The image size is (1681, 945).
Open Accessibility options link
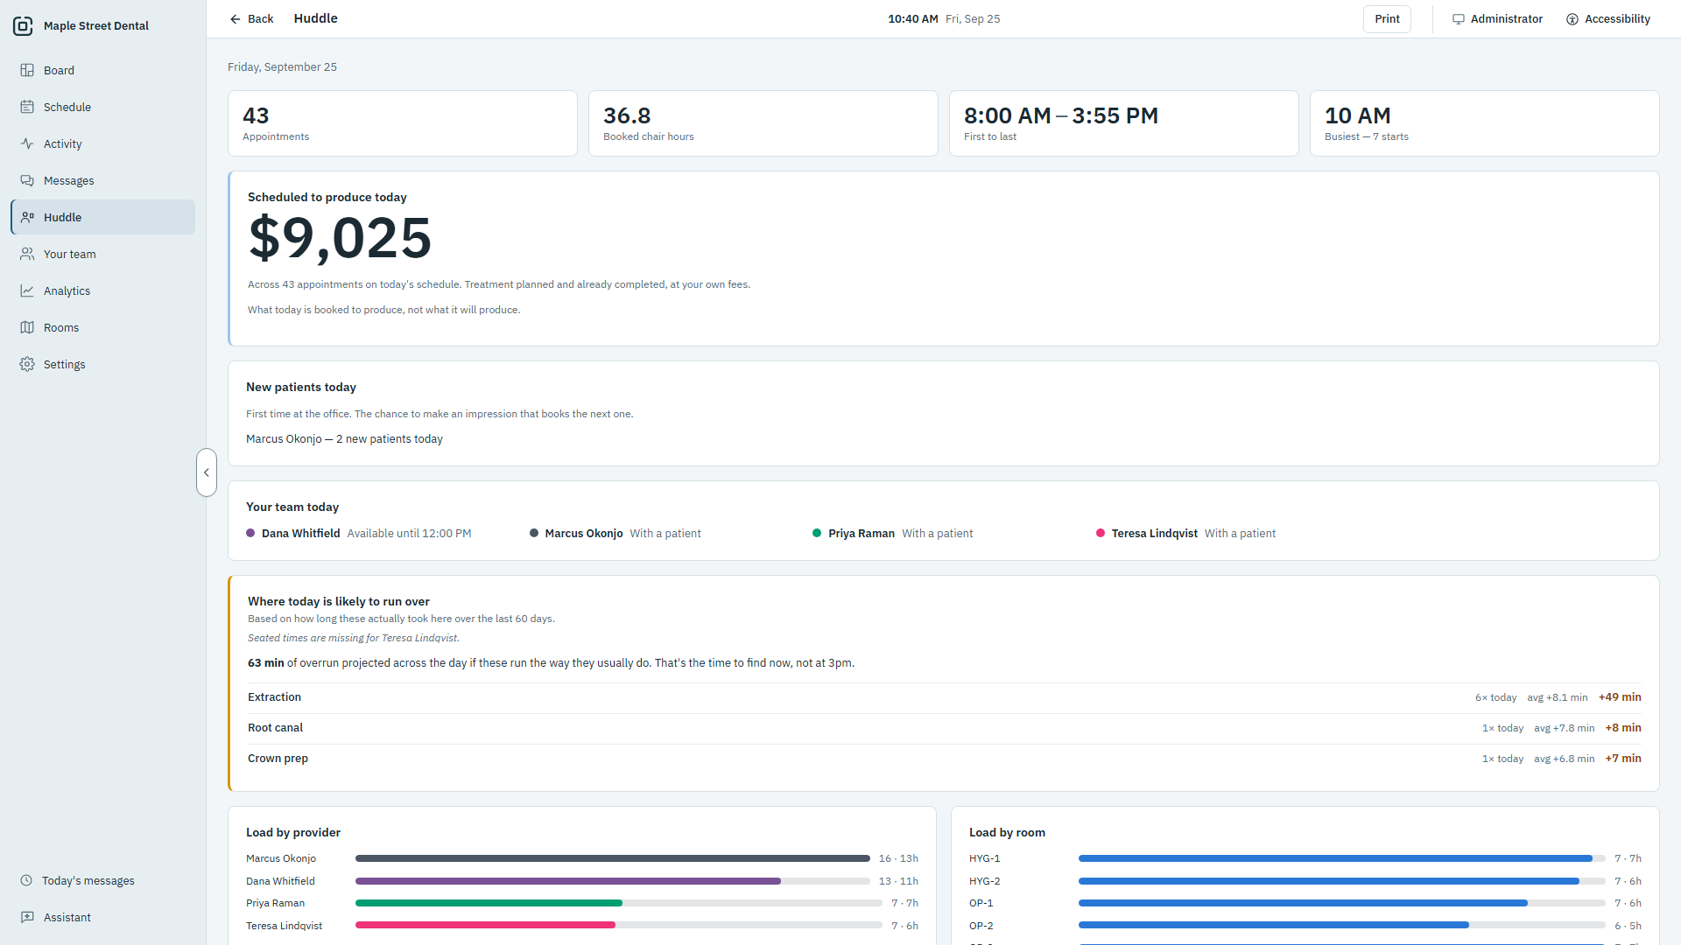[x=1607, y=19]
